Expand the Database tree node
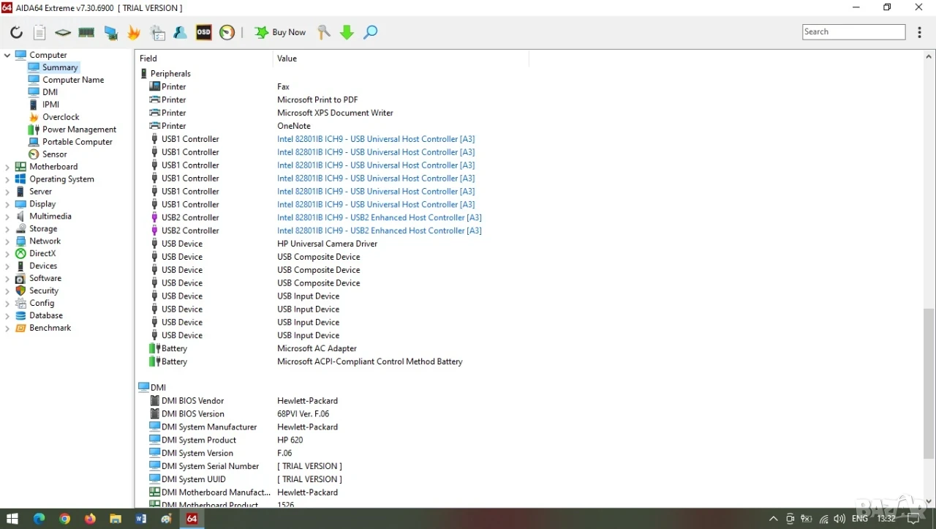936x529 pixels. pyautogui.click(x=7, y=316)
